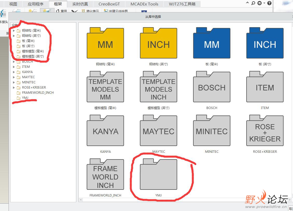Click the 创建元件绘图 ribbon command
Viewport: 293px width, 211px height.
(x=116, y=11)
